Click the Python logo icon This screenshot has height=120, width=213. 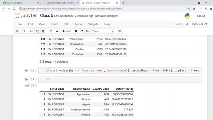[187, 16]
